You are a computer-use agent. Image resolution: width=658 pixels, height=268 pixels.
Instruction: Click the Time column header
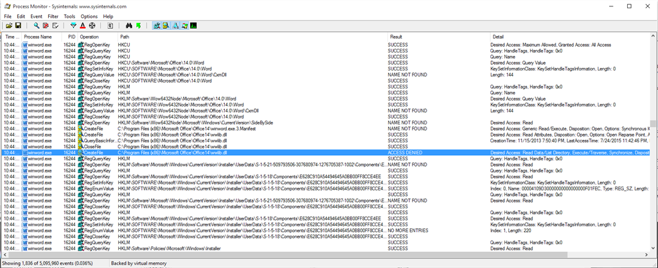click(12, 37)
